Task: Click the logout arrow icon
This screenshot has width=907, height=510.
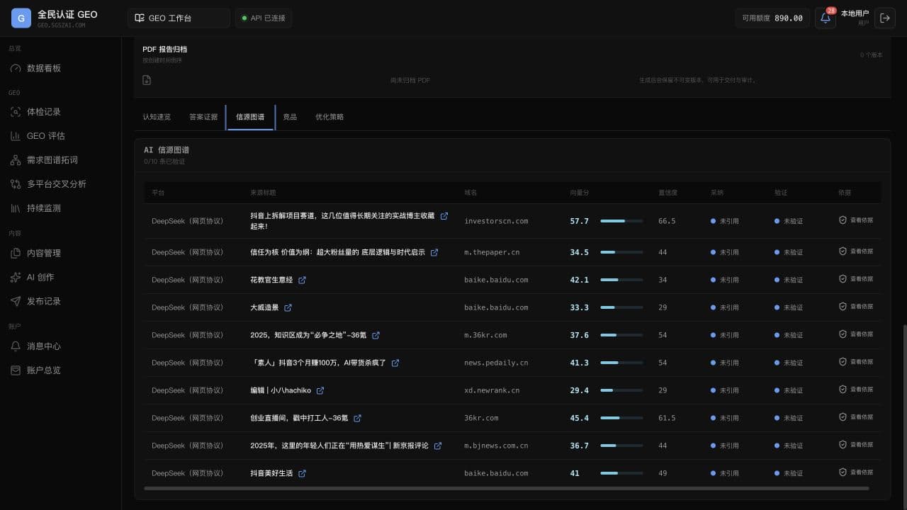Action: [885, 18]
